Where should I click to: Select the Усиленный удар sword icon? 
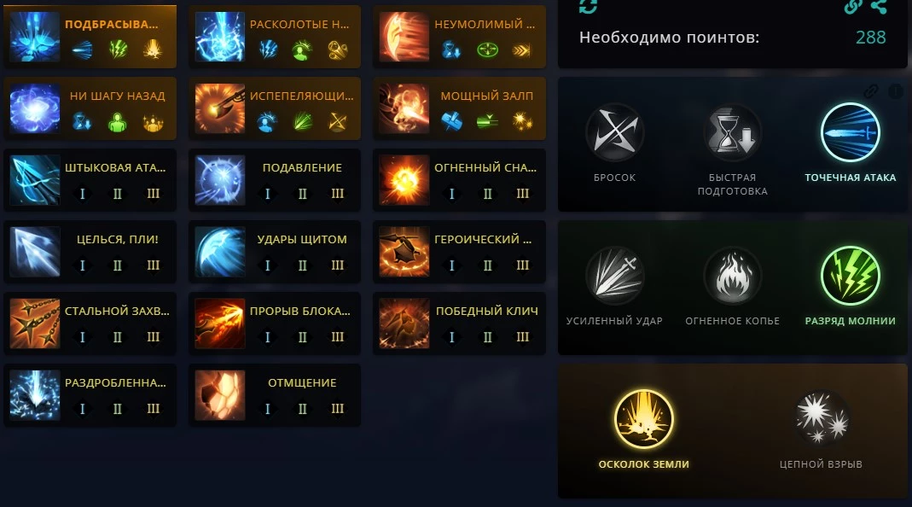point(615,276)
